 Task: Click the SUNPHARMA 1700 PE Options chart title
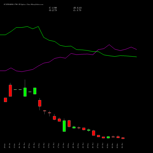pyautogui.click(x=23, y=5)
